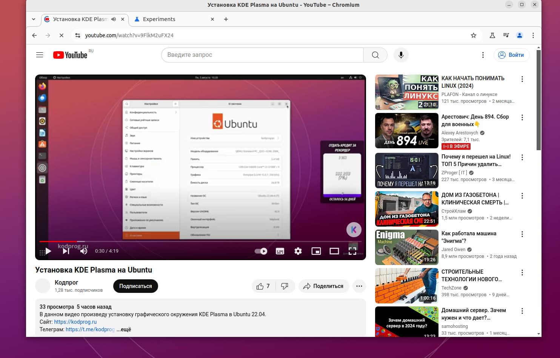560x358 pixels.
Task: Stop loading the page
Action: (x=62, y=35)
